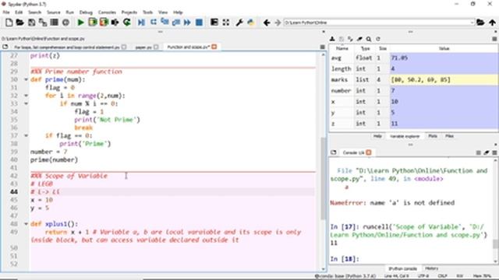Viewport: 499px width, 280px height.
Task: Switch to Files pane tab
Action: point(449,136)
